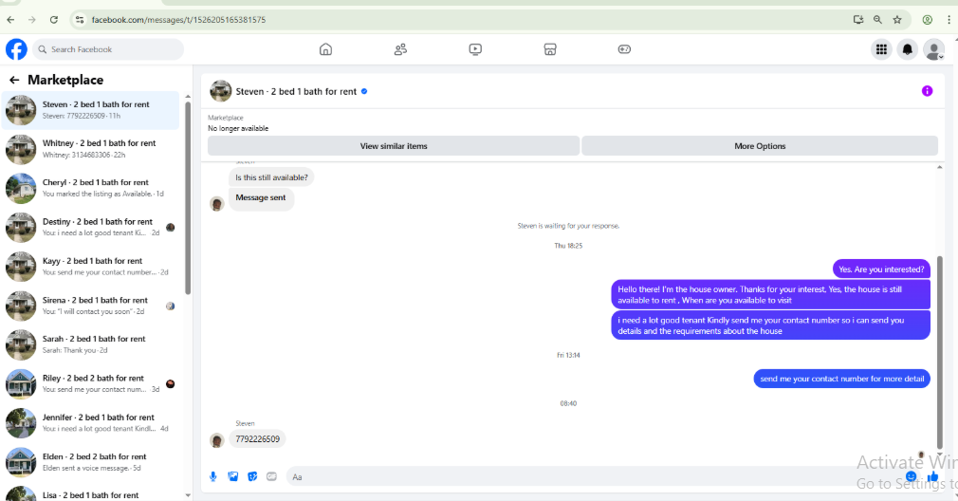Viewport: 958px width, 501px height.
Task: Click the chat title Steven 2 bed 1 bath
Action: click(296, 92)
